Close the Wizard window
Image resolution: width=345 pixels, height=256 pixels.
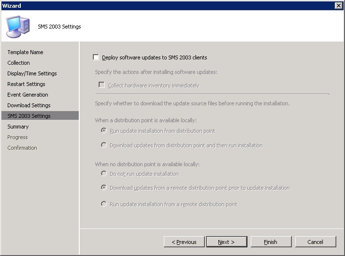[x=338, y=5]
